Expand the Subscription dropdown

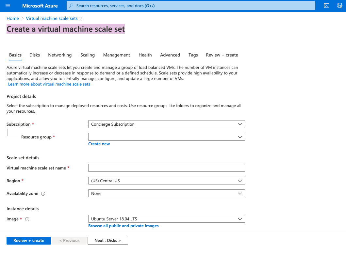[x=166, y=124]
